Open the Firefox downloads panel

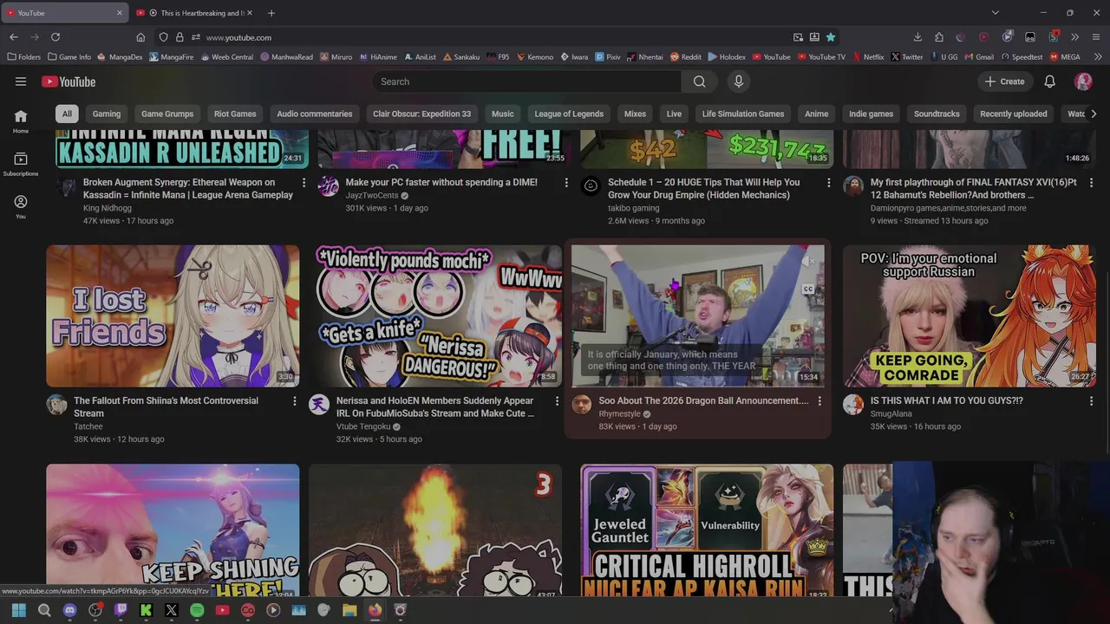pos(917,37)
